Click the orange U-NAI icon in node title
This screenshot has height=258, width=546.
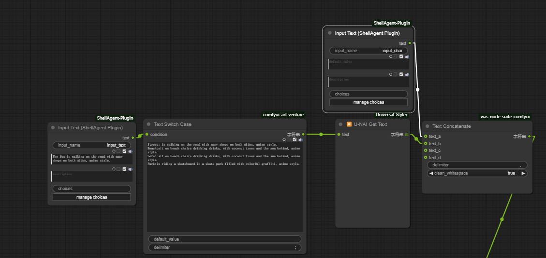coord(349,124)
